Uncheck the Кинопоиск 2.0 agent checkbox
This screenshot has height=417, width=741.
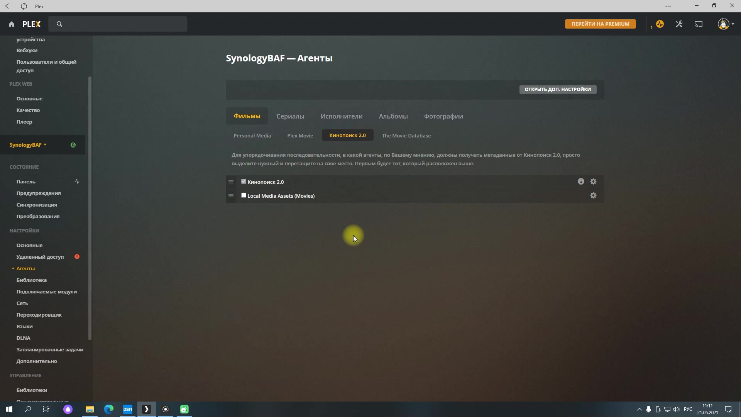pos(244,181)
